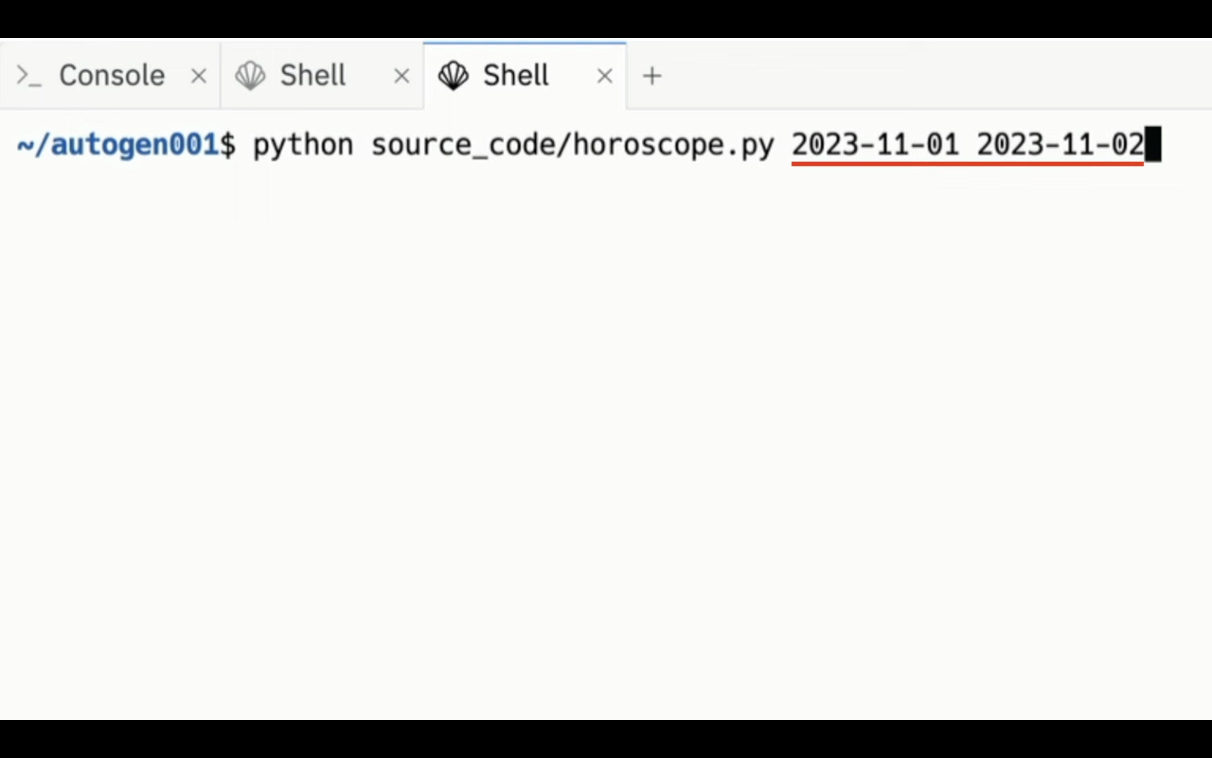The width and height of the screenshot is (1212, 758).
Task: Click the ~/autogen001 prompt path
Action: pos(117,145)
